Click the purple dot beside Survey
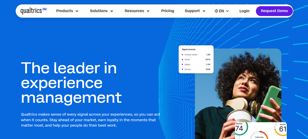 (182, 69)
